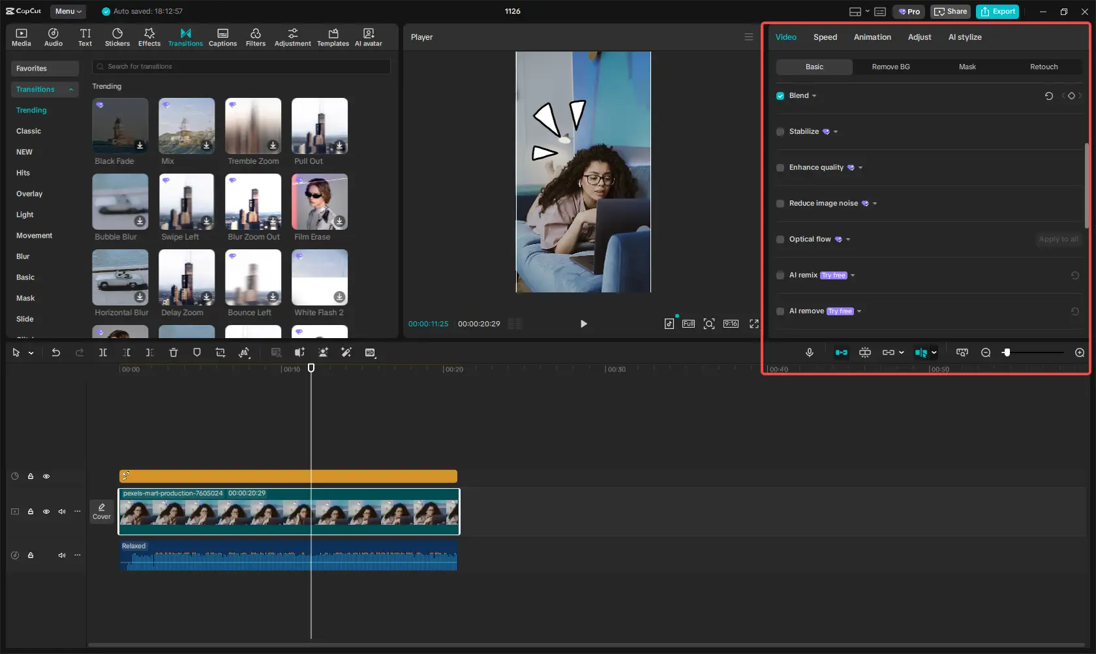Switch to the Animation tab
The height and width of the screenshot is (654, 1096).
[x=872, y=37]
